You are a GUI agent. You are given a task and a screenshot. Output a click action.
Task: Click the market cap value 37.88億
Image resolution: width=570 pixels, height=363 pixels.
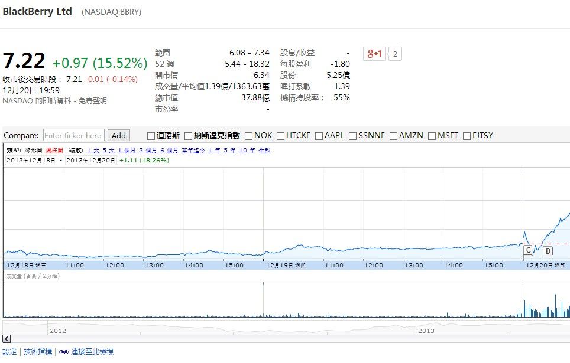255,97
